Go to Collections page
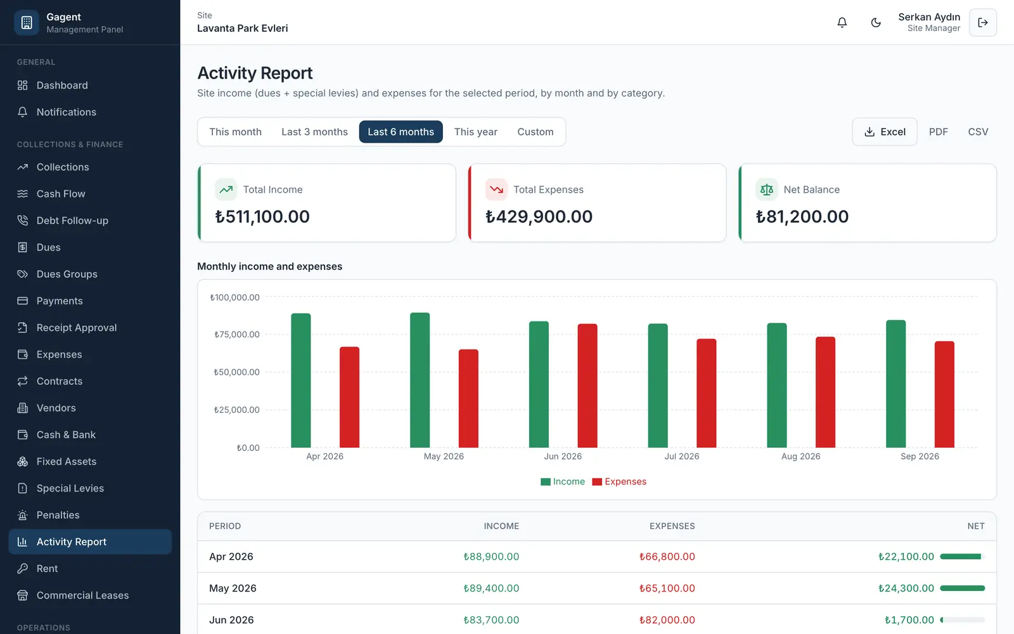This screenshot has height=634, width=1014. (x=90, y=167)
